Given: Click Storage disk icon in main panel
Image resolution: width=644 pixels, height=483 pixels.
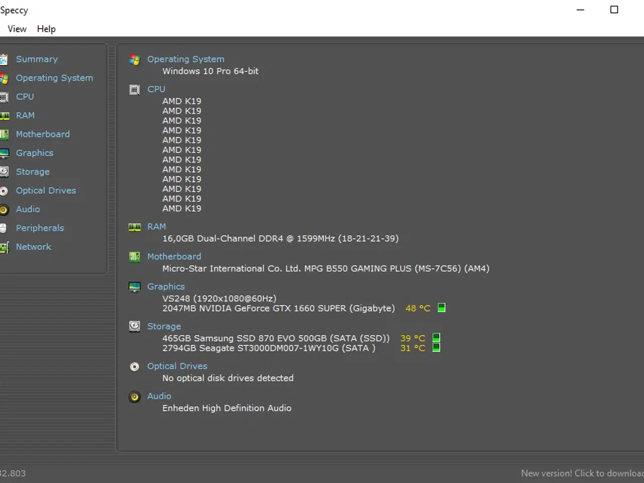Looking at the screenshot, I should (134, 327).
